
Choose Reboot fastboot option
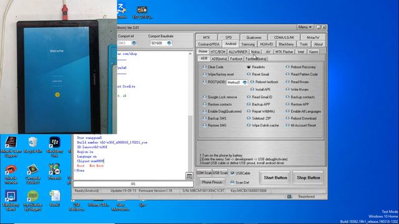click(264, 82)
